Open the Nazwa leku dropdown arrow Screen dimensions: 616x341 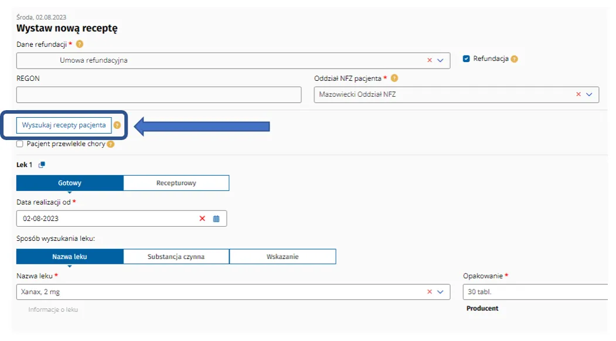tap(441, 292)
